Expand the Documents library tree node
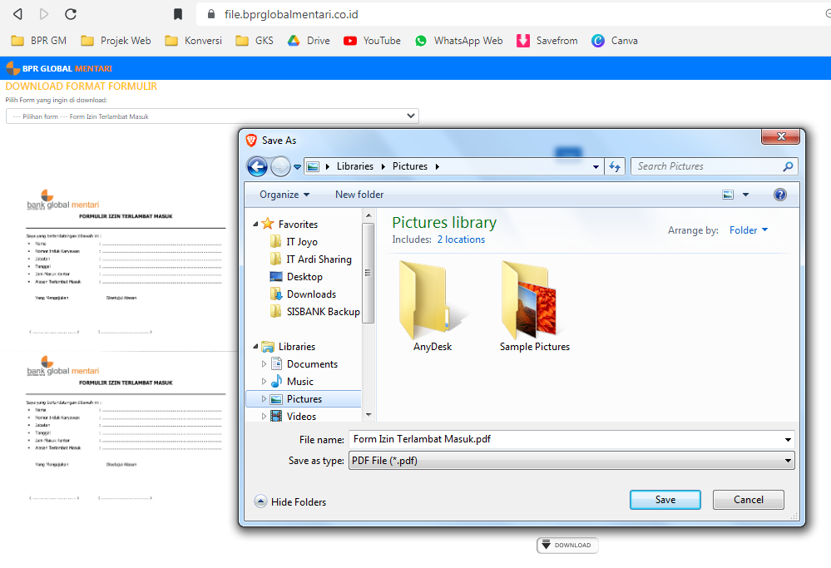 tap(265, 364)
